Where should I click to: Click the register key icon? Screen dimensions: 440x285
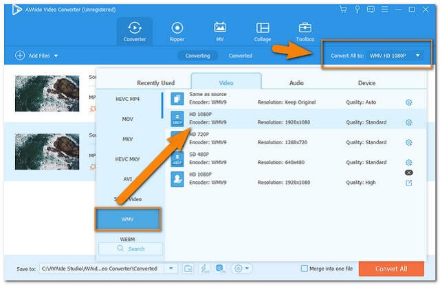[x=357, y=9]
